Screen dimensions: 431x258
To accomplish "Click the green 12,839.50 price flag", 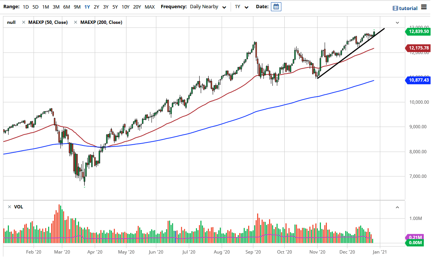I will (418, 32).
